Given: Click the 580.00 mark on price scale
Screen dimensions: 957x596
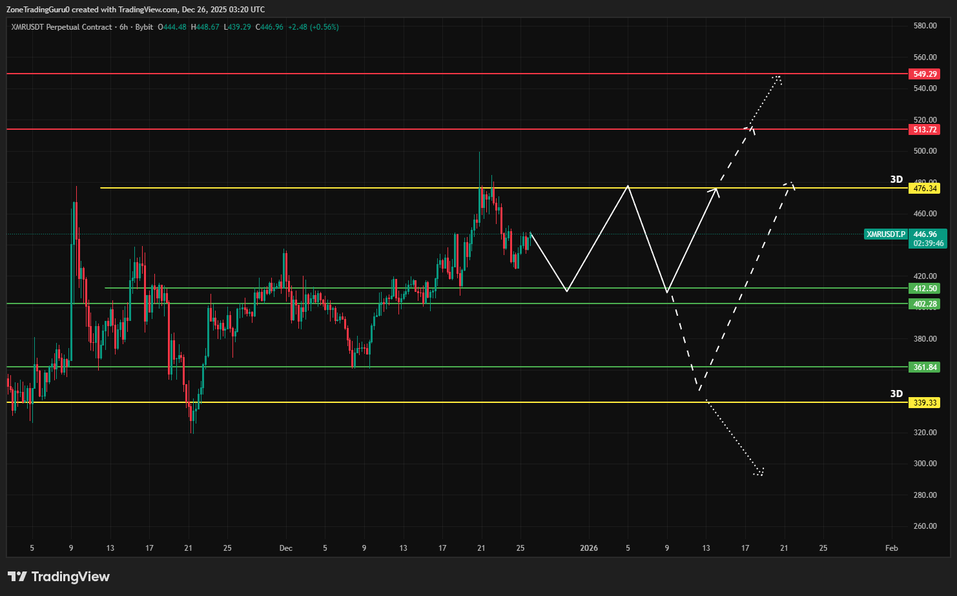Looking at the screenshot, I should 925,26.
